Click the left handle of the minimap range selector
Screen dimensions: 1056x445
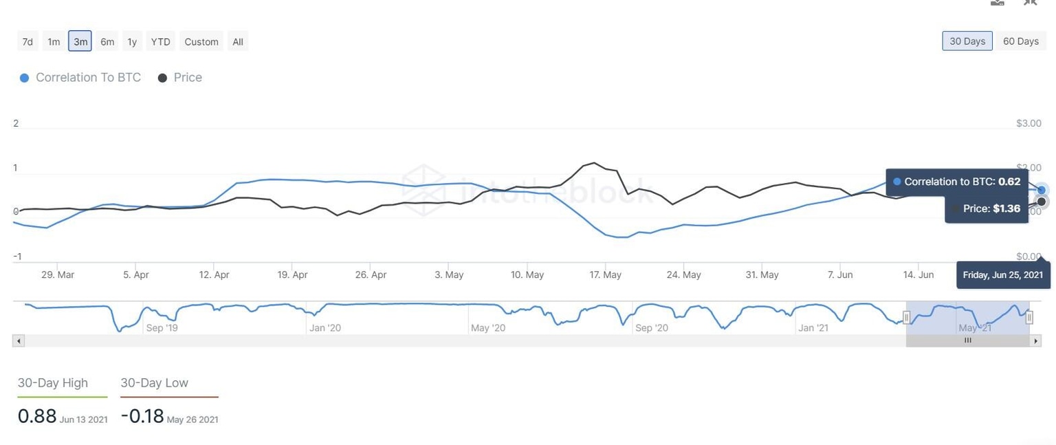pyautogui.click(x=907, y=317)
